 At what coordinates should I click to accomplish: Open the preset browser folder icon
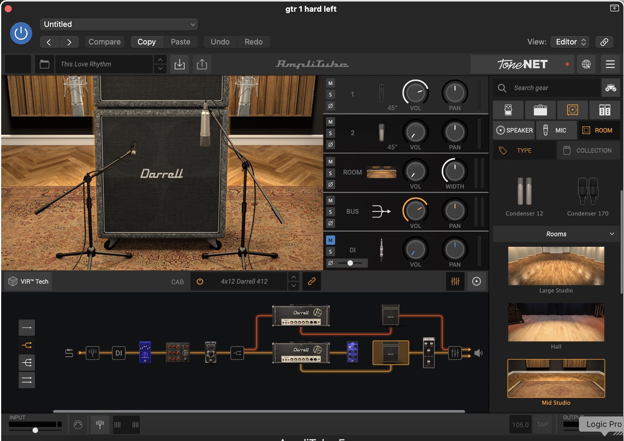tap(44, 64)
